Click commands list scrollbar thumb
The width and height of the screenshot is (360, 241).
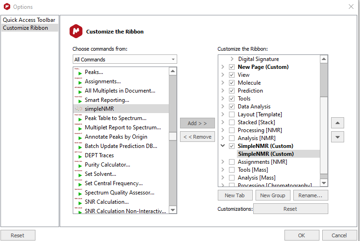point(173,136)
